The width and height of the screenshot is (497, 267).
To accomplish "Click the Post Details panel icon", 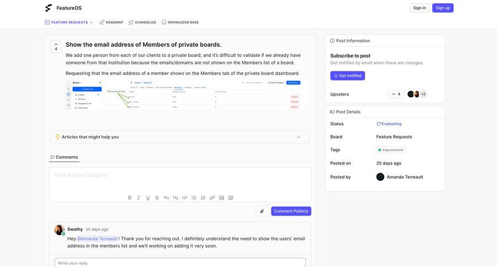I will coord(332,112).
